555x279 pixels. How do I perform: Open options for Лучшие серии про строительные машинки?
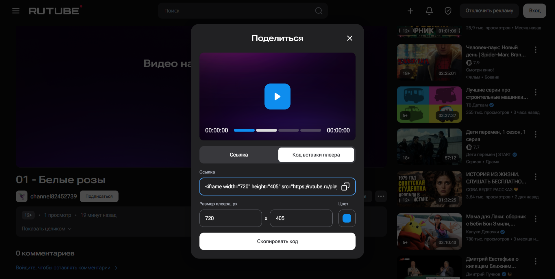536,92
